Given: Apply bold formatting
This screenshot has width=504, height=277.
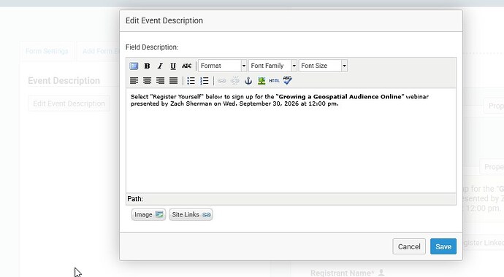Looking at the screenshot, I should [147, 66].
